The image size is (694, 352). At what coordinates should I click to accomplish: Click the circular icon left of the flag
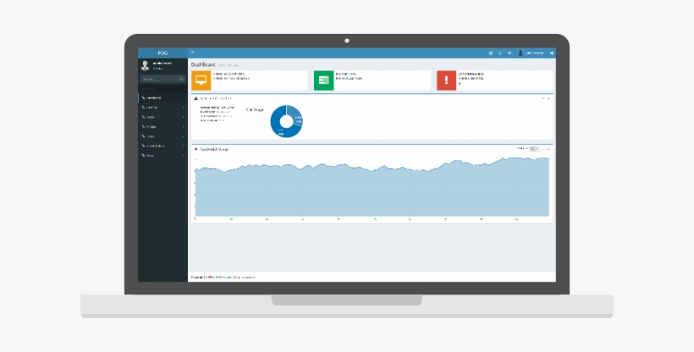pyautogui.click(x=499, y=52)
